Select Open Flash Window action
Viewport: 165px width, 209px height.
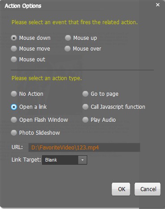[x=14, y=120]
